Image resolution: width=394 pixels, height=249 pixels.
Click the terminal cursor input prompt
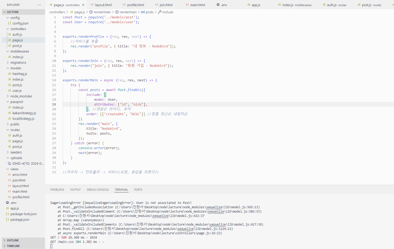tap(51, 246)
